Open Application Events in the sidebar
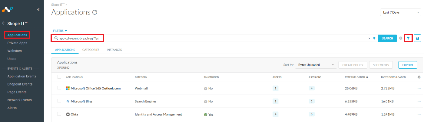 point(22,76)
